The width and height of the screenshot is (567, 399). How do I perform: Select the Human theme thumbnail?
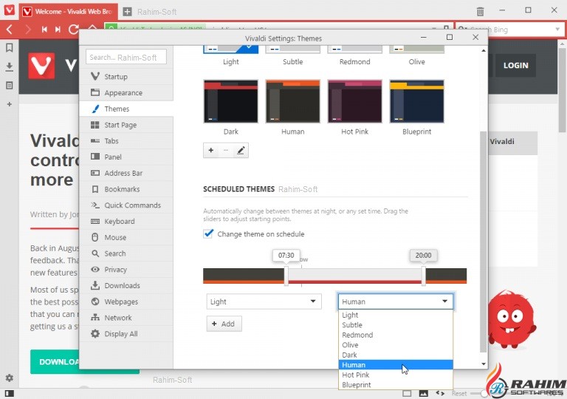click(x=292, y=101)
